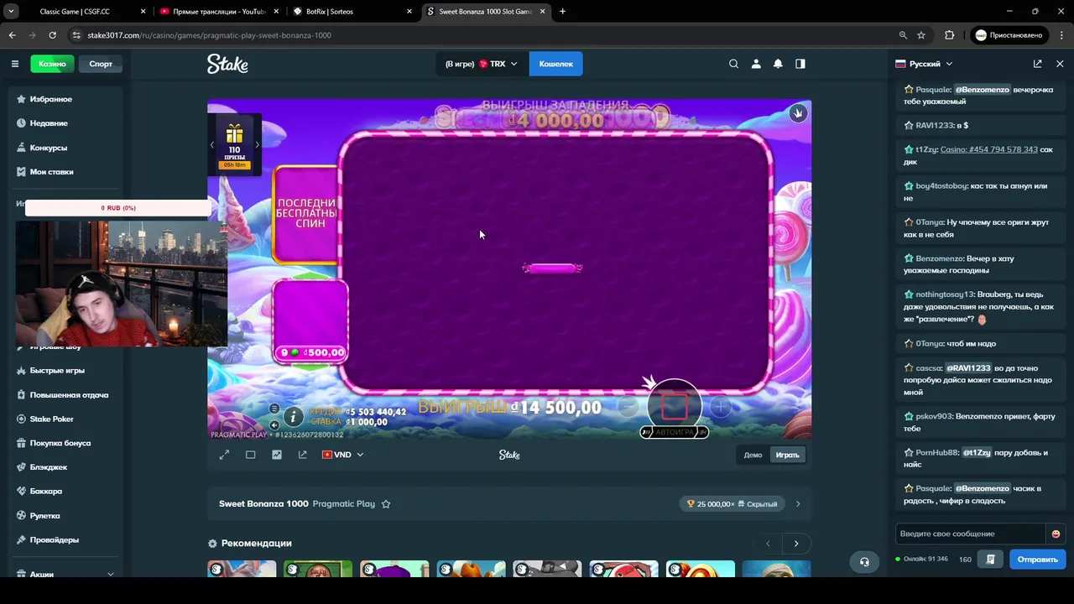Open the user profile icon
Image resolution: width=1074 pixels, height=604 pixels.
(756, 64)
